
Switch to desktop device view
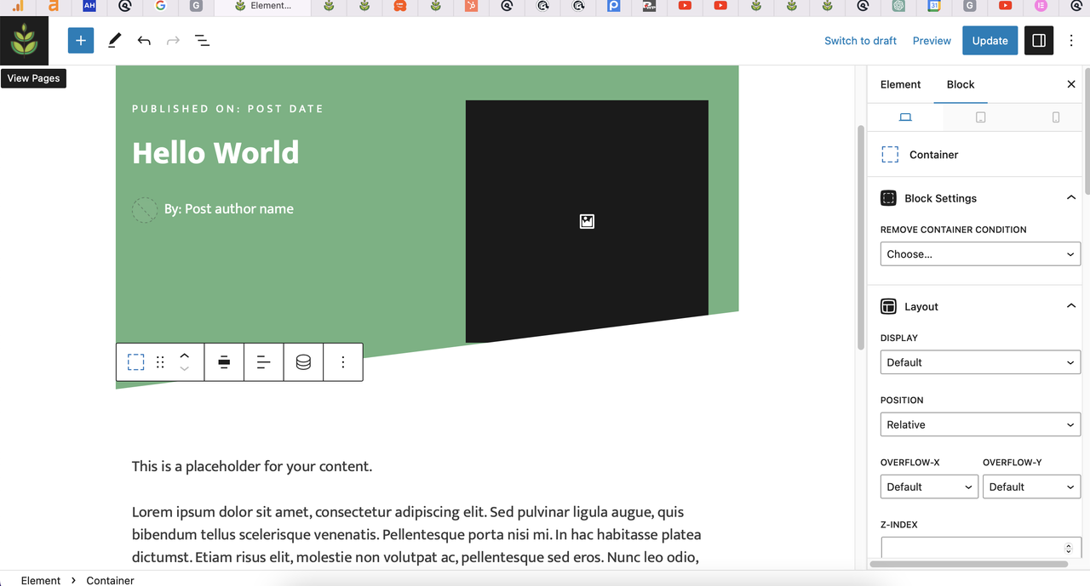click(905, 117)
